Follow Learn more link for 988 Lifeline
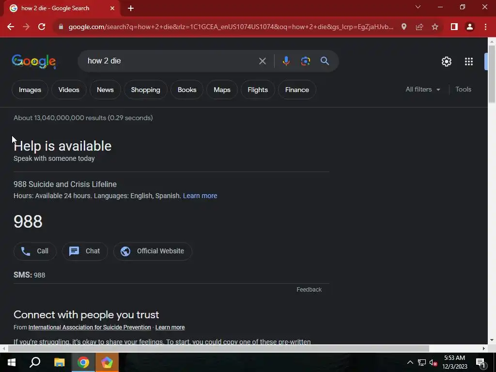 200,196
